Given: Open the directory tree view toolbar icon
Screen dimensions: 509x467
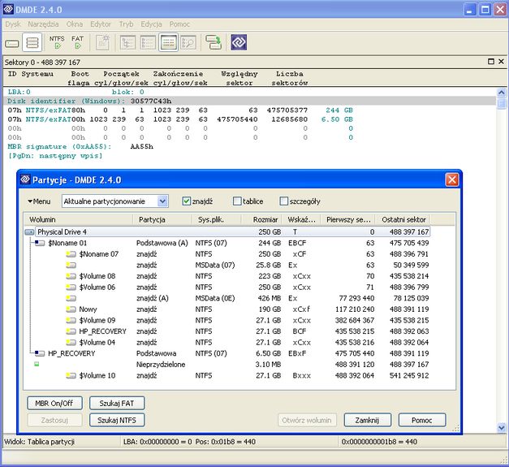Looking at the screenshot, I should (x=127, y=42).
